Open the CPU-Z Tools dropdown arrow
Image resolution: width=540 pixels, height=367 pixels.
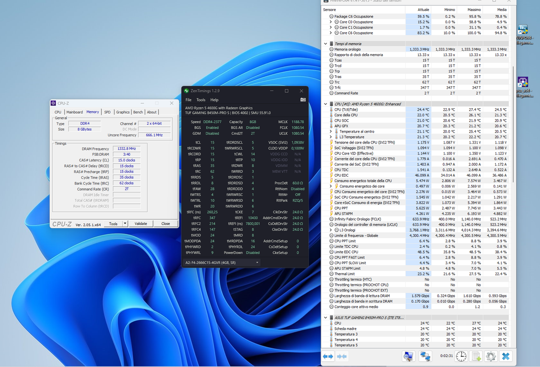coord(125,223)
